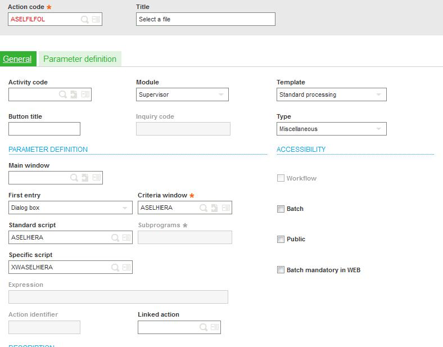Open the Specific script selection list icon
Screen dimensions: 443x347
[x=126, y=267]
